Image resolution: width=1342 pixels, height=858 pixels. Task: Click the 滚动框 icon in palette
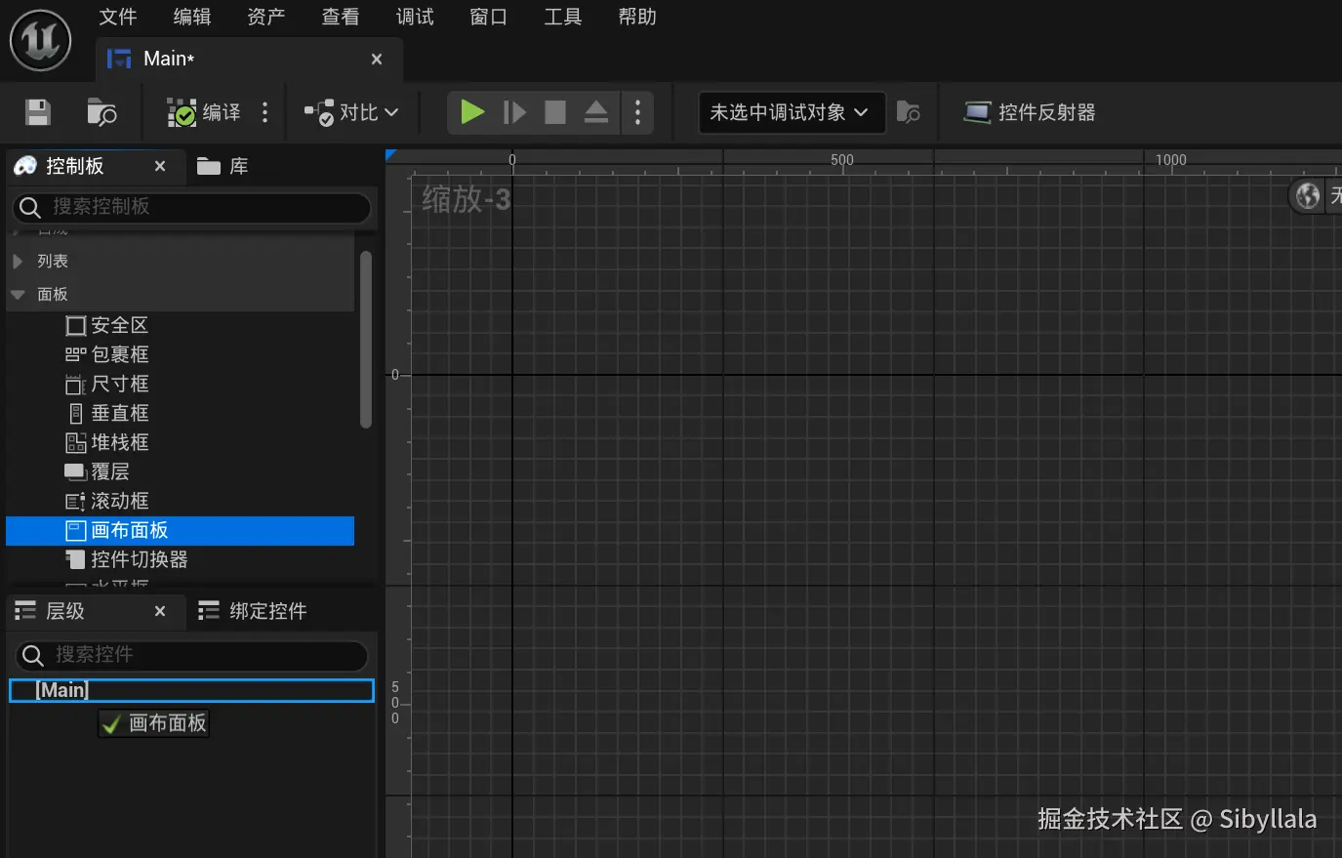coord(75,502)
